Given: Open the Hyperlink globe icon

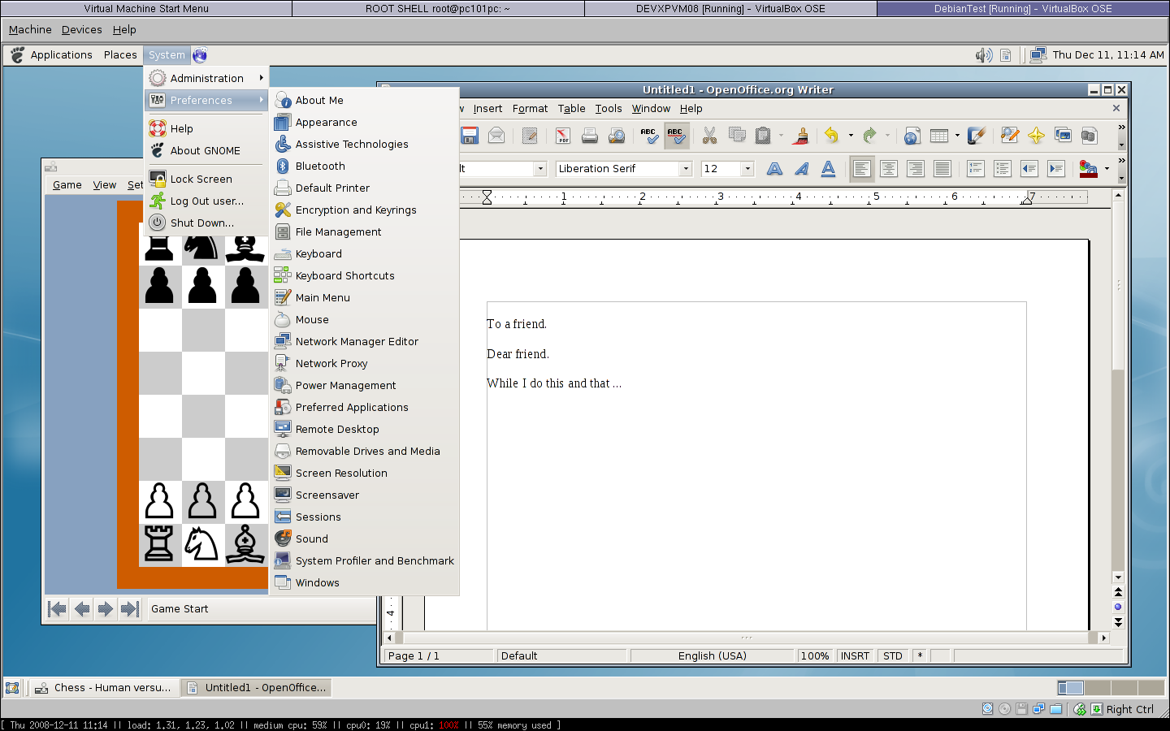Looking at the screenshot, I should (912, 136).
